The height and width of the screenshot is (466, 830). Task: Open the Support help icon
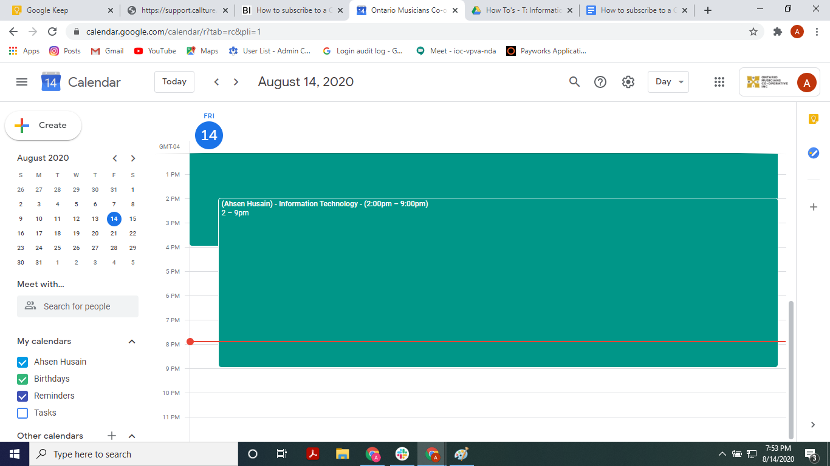click(x=600, y=82)
